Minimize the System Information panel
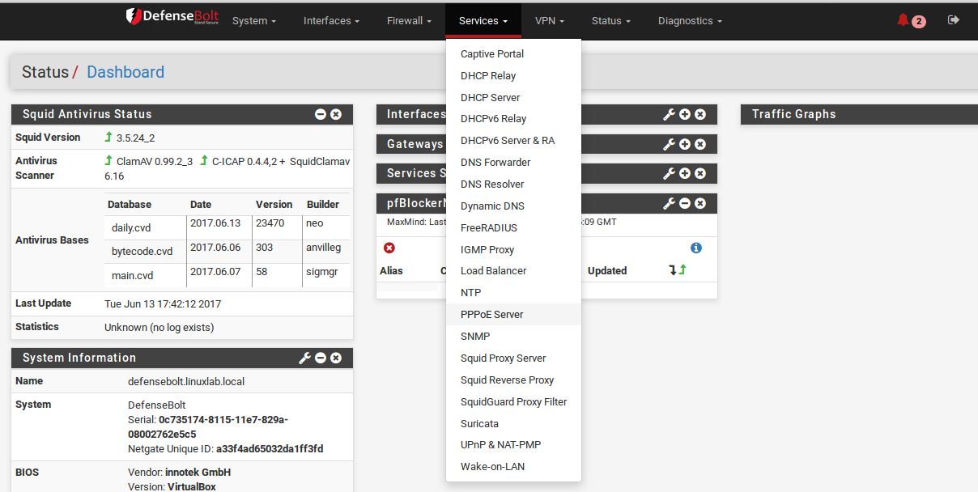Viewport: 978px width, 492px height. [321, 358]
